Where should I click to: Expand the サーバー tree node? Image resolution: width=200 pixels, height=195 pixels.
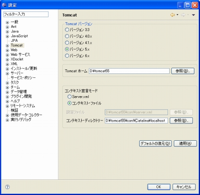click(x=7, y=73)
